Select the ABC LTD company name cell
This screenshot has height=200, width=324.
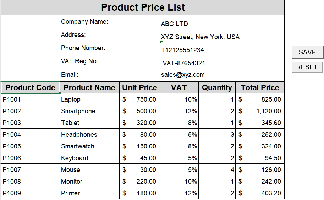(x=174, y=24)
